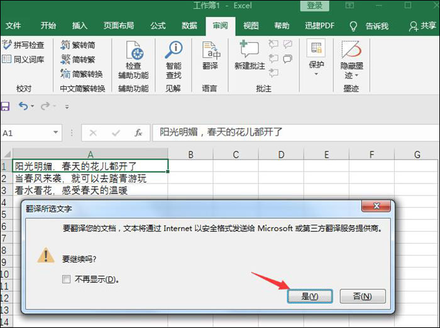
Task: Click the Tell Me lightbulb icon
Action: (x=353, y=26)
